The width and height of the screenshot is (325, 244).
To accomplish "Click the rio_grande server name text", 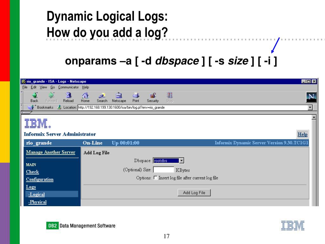I will (39, 143).
